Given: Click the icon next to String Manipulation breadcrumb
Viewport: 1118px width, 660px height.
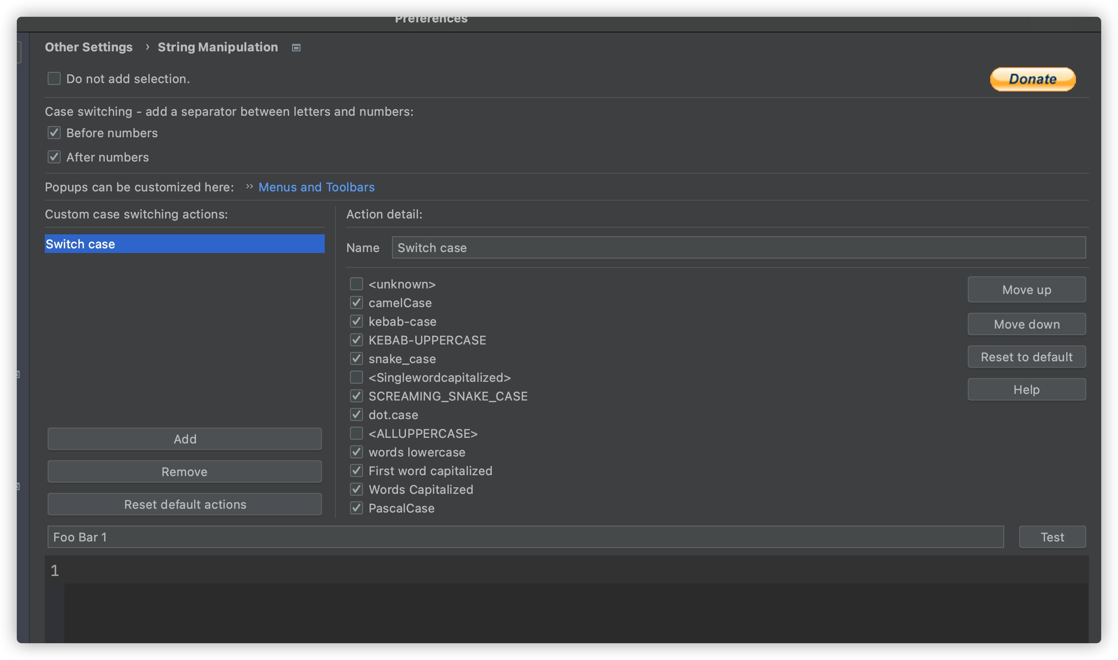Looking at the screenshot, I should click(296, 48).
